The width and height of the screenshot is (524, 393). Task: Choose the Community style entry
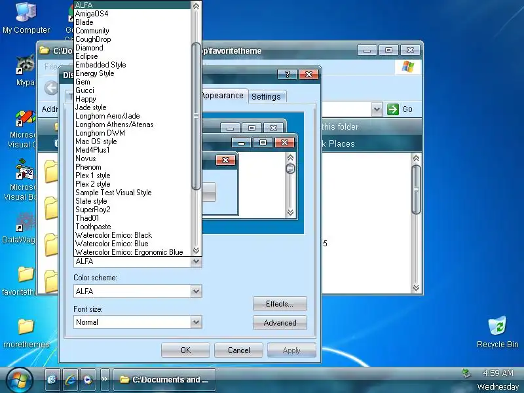(x=132, y=31)
